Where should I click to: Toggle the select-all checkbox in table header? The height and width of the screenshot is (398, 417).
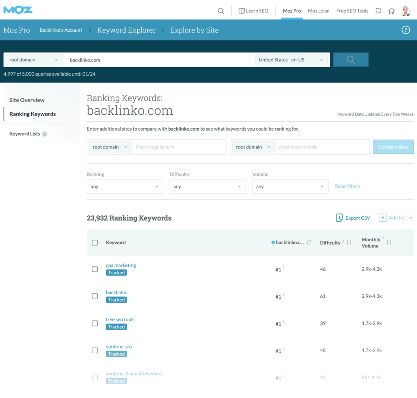pos(95,243)
